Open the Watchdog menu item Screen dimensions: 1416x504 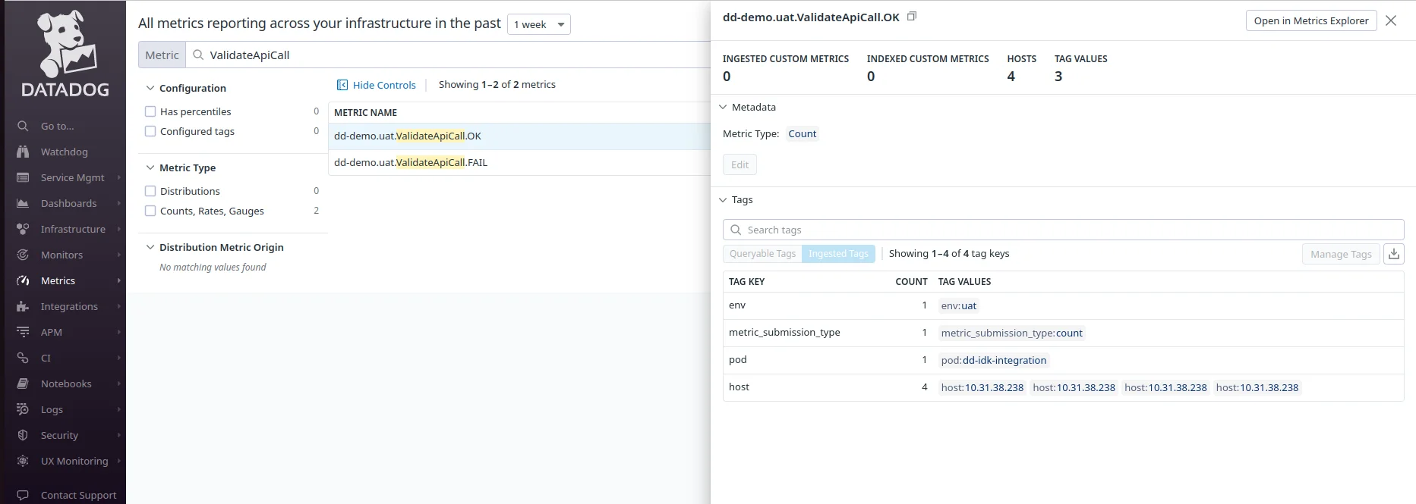point(64,152)
